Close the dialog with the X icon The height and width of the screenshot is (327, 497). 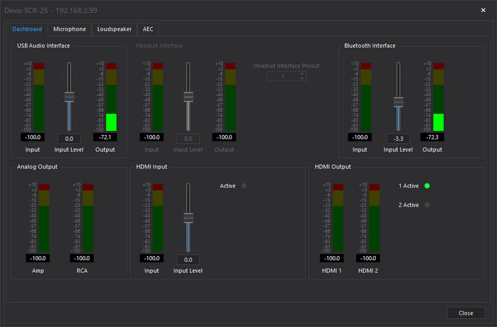[x=483, y=10]
